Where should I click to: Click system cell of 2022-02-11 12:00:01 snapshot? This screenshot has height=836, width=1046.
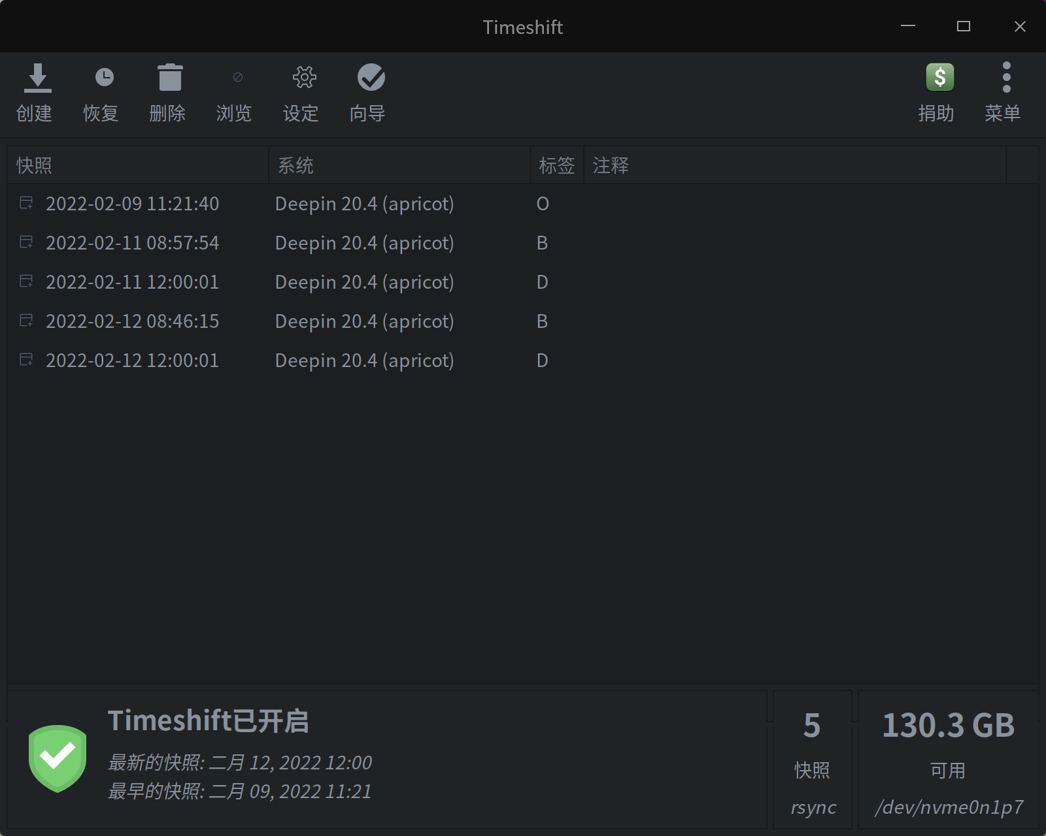point(364,282)
